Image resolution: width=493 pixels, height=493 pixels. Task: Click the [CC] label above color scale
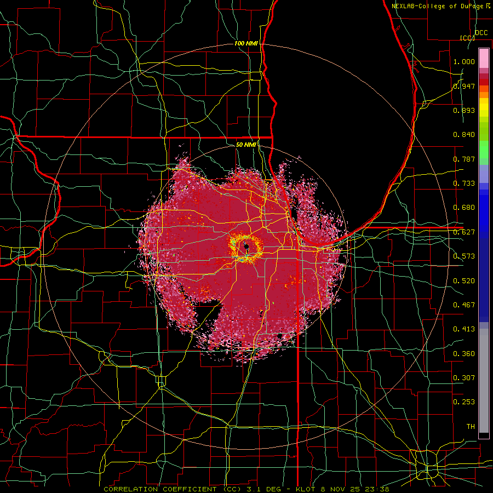pos(467,38)
